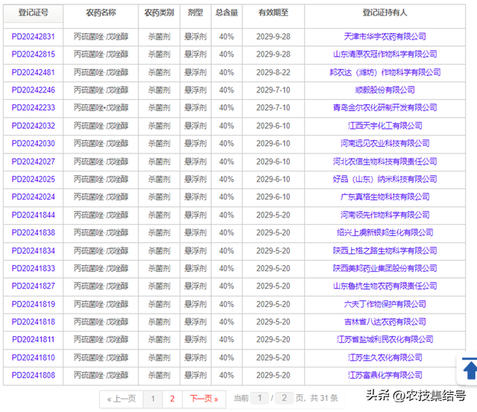The width and height of the screenshot is (477, 412).
Task: Open holder 河北农信生物科技有限责任公司
Action: click(385, 162)
